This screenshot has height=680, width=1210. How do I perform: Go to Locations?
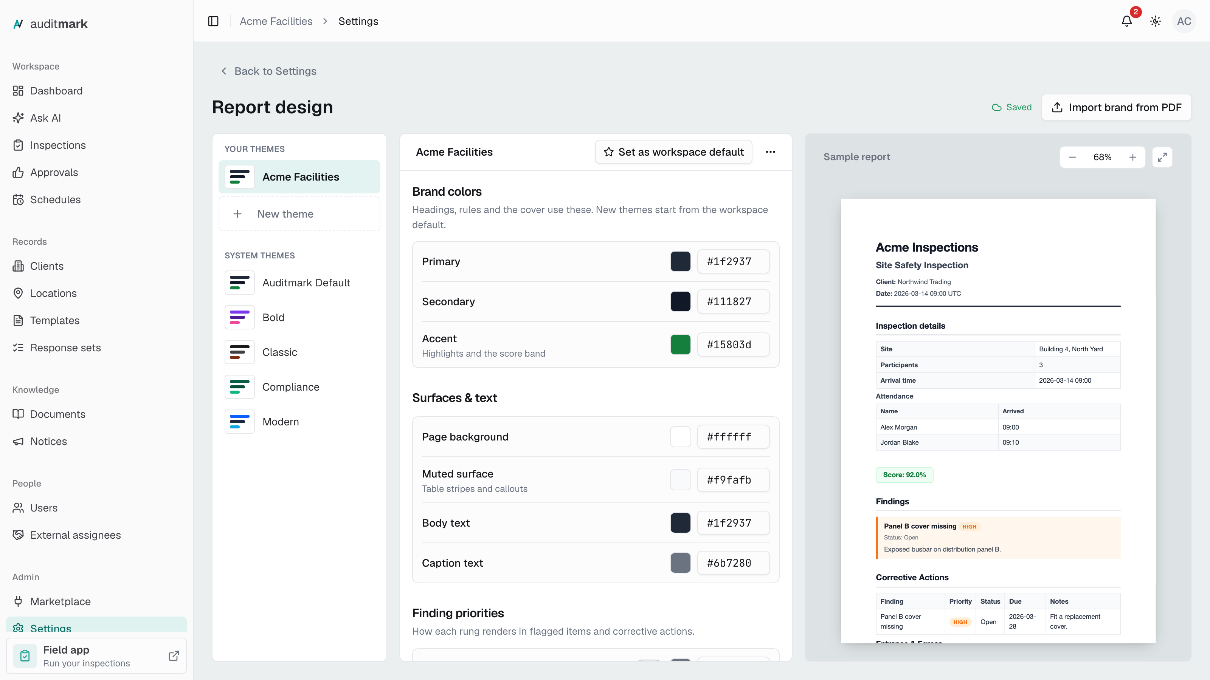pyautogui.click(x=96, y=293)
